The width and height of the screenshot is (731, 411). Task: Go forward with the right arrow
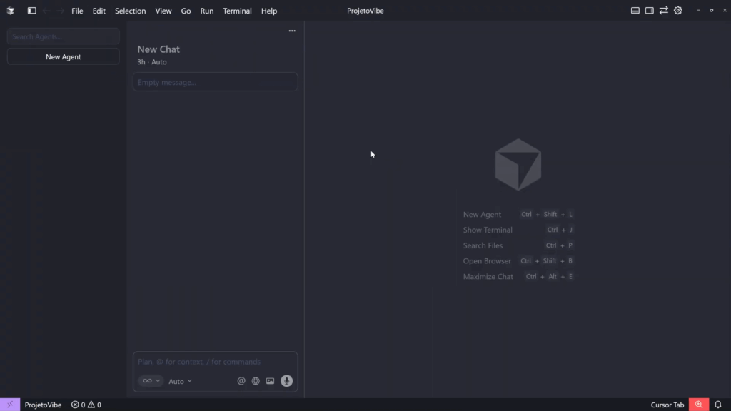pos(60,11)
